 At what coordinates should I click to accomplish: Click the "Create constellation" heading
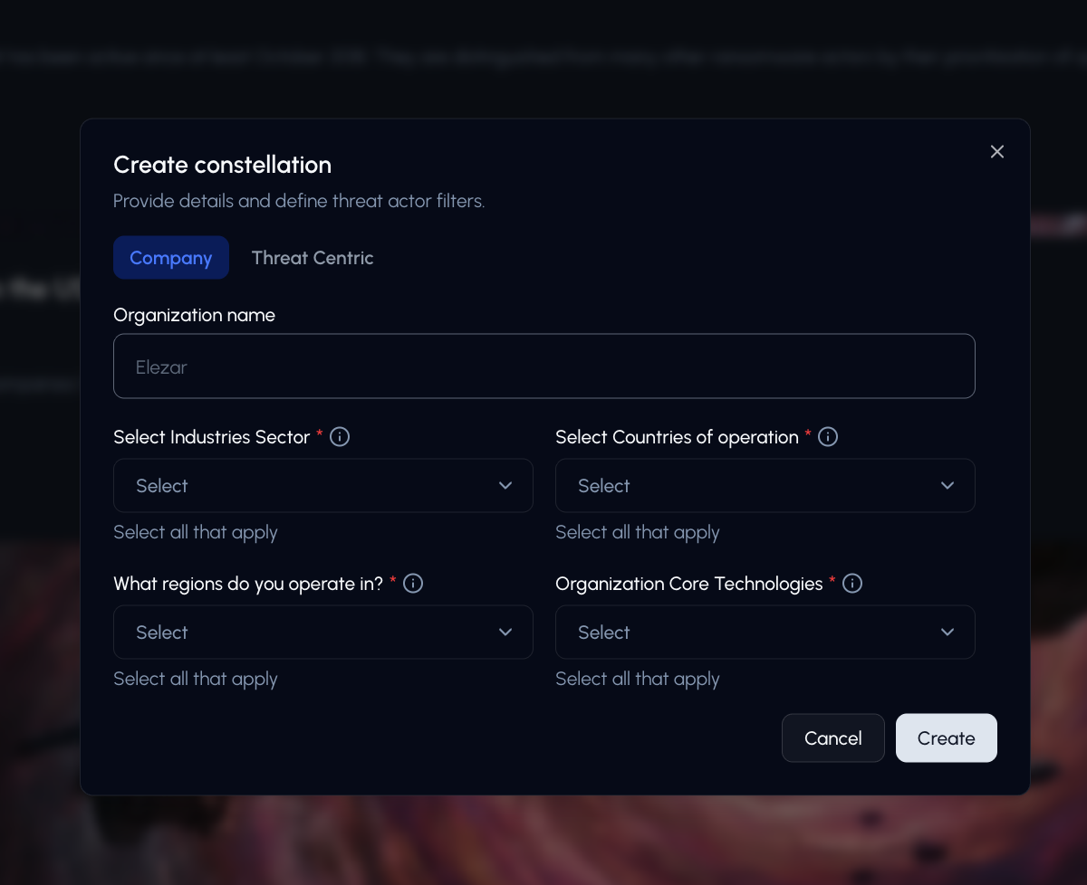[223, 165]
